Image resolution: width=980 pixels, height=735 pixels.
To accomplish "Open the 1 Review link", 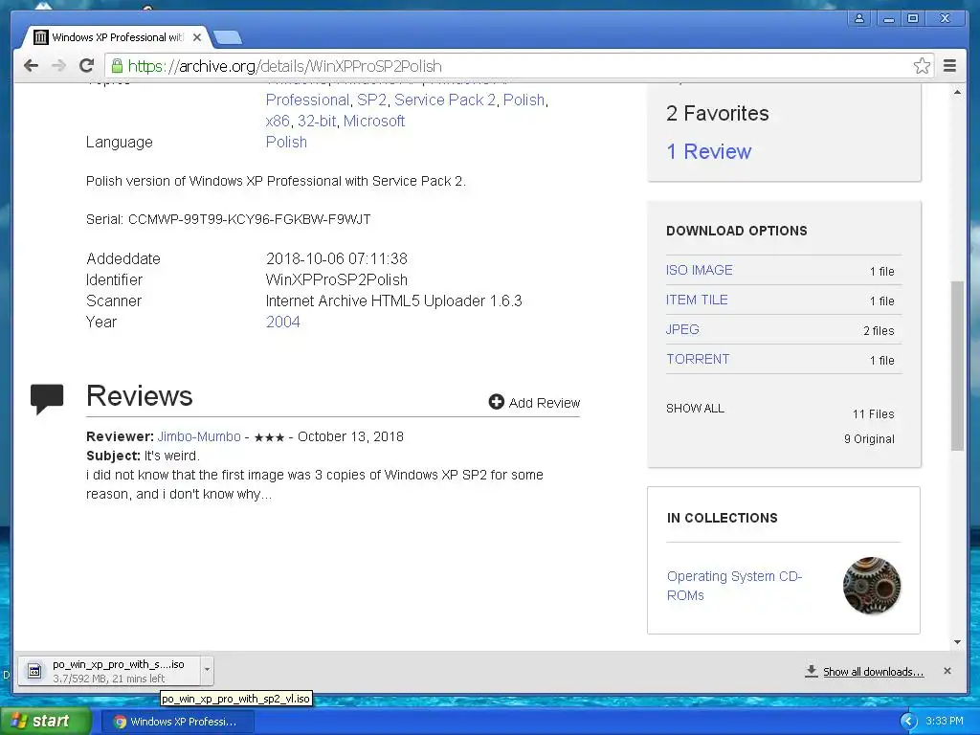I will (x=709, y=151).
